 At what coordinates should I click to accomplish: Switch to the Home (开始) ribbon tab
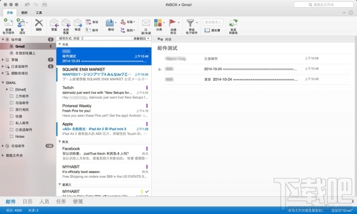(10, 12)
